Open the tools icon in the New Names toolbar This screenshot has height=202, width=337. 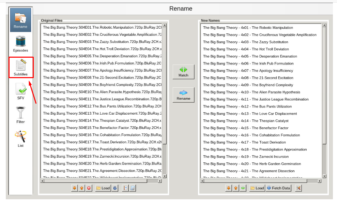298,188
